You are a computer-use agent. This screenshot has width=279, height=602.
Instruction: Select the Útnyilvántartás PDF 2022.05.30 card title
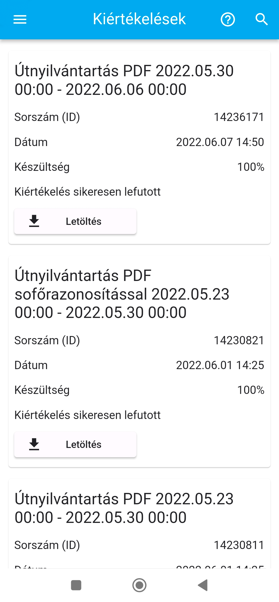pyautogui.click(x=124, y=80)
